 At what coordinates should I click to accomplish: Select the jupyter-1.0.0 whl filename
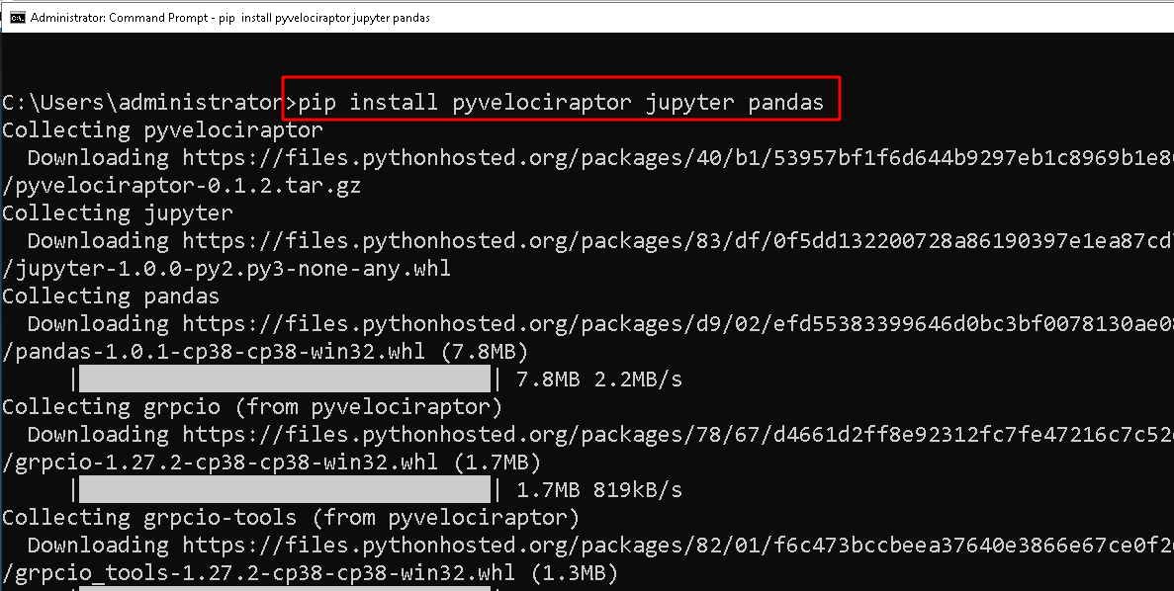(x=226, y=268)
